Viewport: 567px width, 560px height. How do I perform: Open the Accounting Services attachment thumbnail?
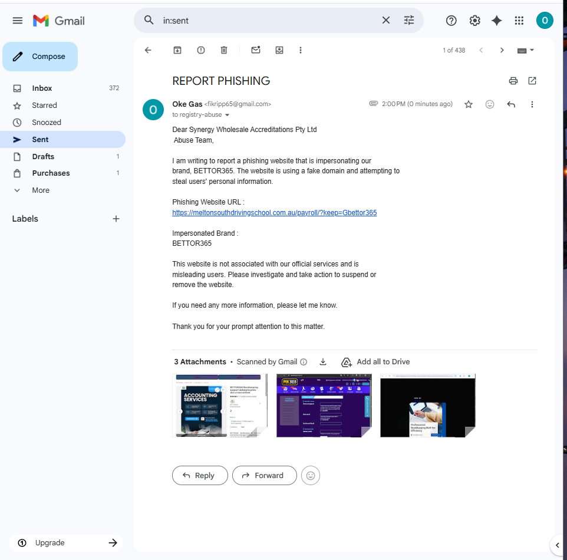(x=219, y=406)
